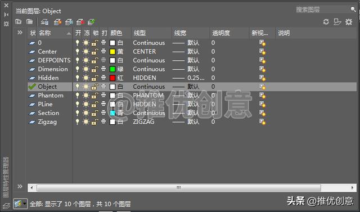Click the new viewport freeze icon for Hidden layer
The image size is (360, 212).
pyautogui.click(x=262, y=78)
